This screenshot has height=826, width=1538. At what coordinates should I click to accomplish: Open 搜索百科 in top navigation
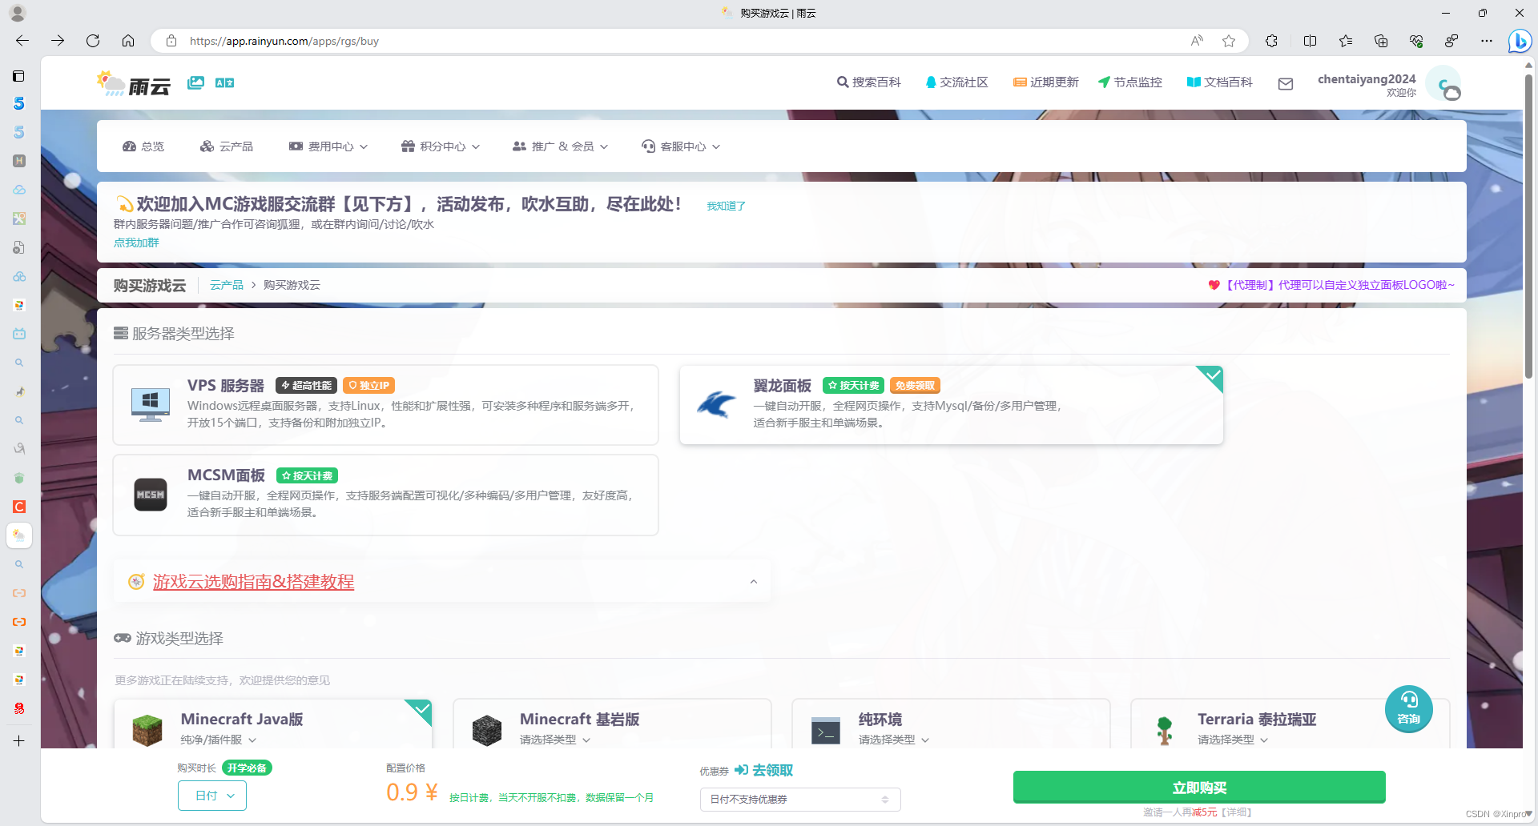pyautogui.click(x=869, y=82)
